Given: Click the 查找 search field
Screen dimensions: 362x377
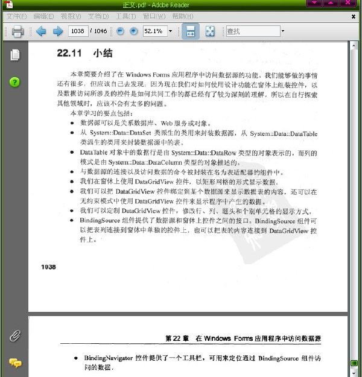Looking at the screenshot, I should [x=253, y=31].
